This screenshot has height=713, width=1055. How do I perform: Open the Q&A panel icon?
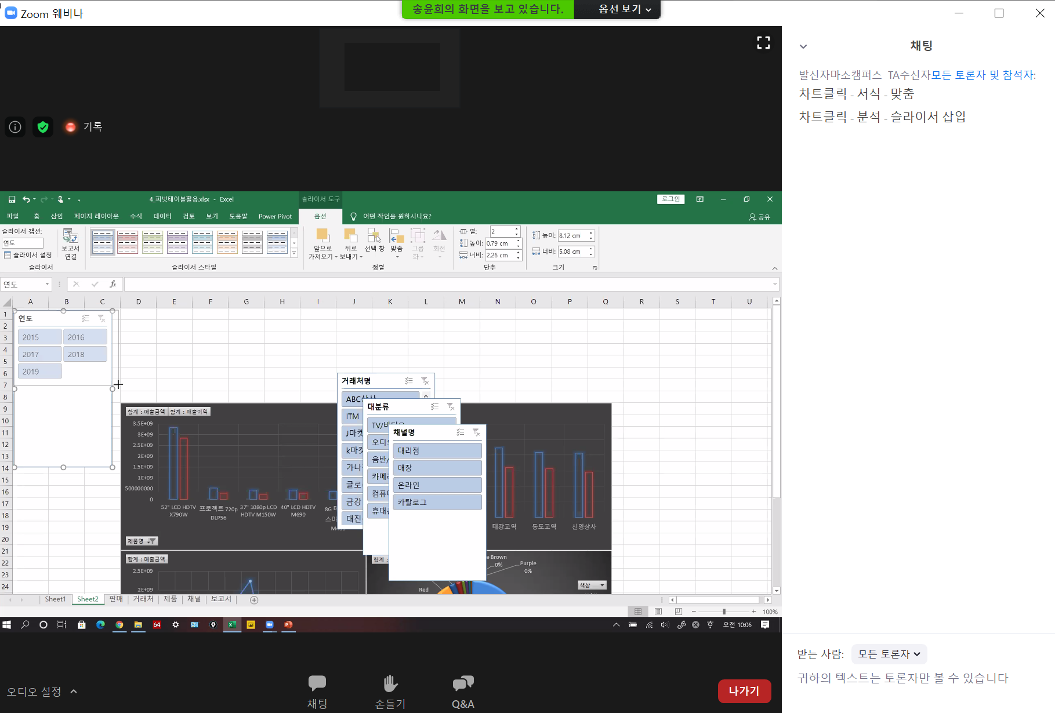[463, 684]
